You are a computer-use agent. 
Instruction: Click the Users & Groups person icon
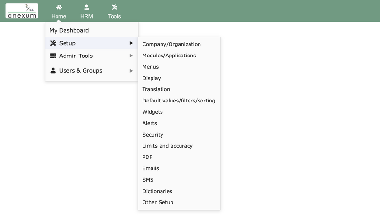(x=53, y=71)
